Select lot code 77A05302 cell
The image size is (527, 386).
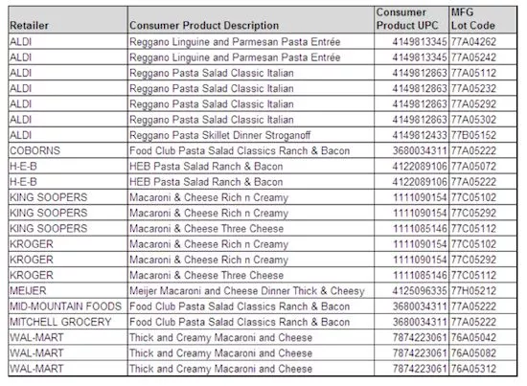click(x=483, y=120)
